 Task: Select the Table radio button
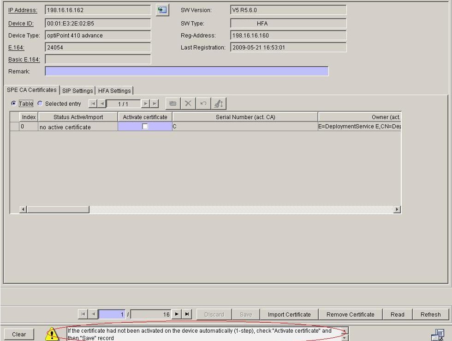click(x=13, y=103)
